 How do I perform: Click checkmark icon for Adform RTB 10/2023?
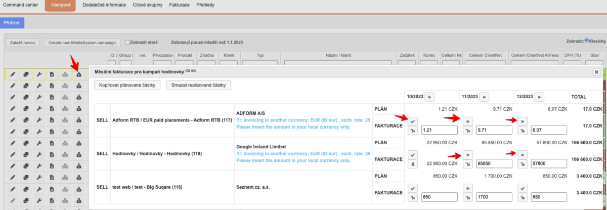[x=413, y=121]
